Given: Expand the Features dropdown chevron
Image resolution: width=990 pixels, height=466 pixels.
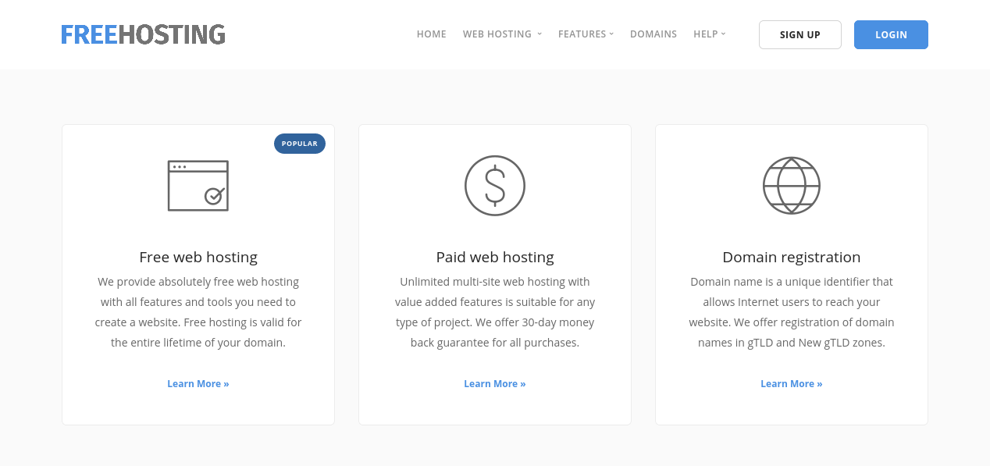Looking at the screenshot, I should [x=611, y=34].
